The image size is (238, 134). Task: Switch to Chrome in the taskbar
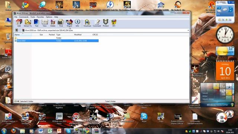87,131
